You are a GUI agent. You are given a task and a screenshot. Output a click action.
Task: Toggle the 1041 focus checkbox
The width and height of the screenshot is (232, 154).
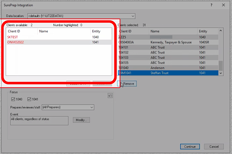tap(29, 100)
